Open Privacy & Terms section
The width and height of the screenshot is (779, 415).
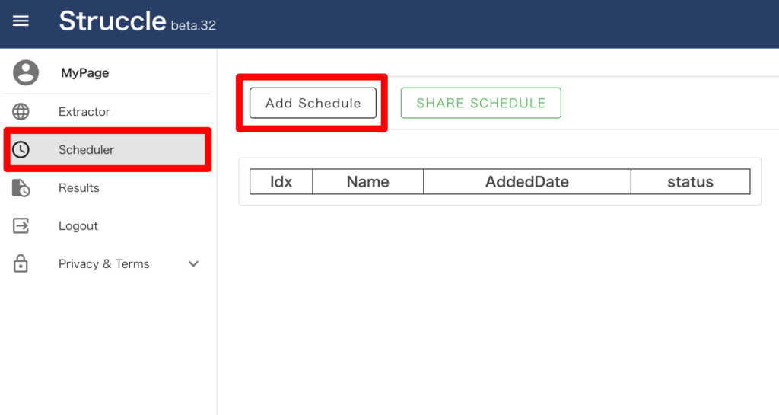tap(103, 264)
